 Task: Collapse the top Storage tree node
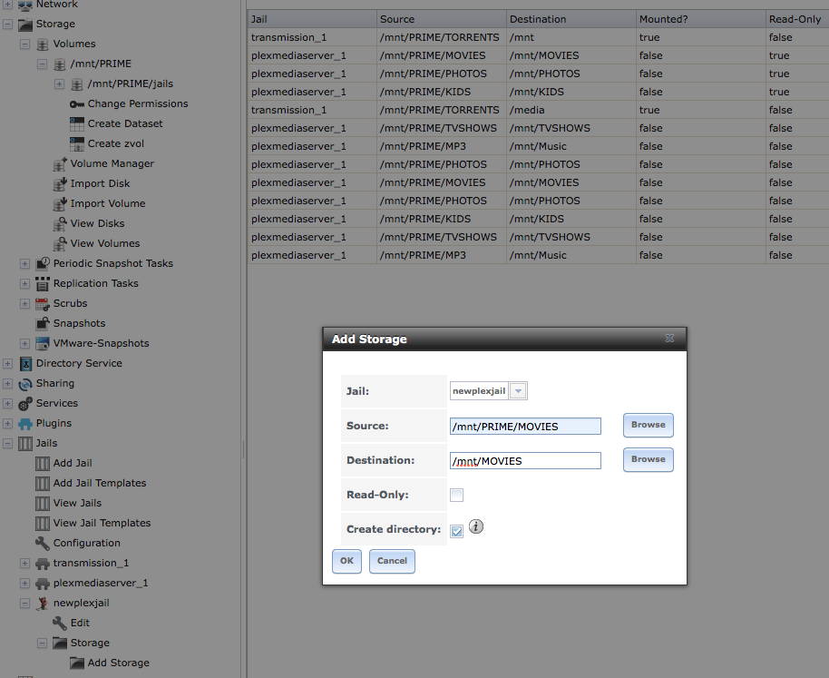click(x=8, y=25)
